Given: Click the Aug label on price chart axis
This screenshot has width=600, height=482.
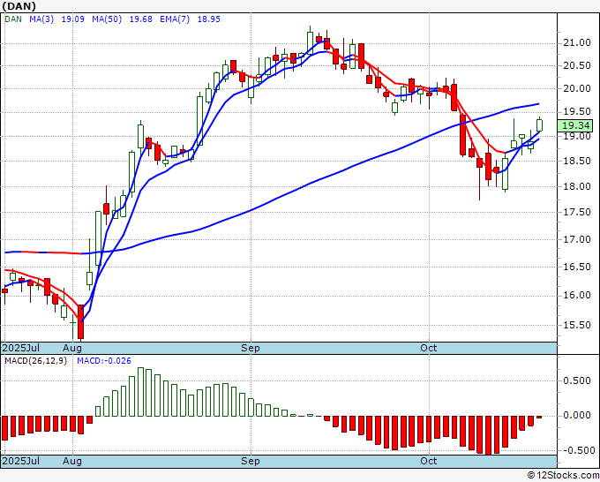Looking at the screenshot, I should [x=72, y=348].
